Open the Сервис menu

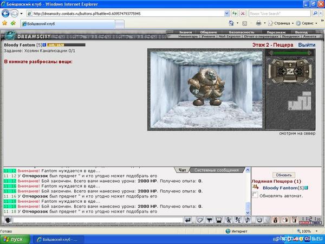(x=307, y=23)
